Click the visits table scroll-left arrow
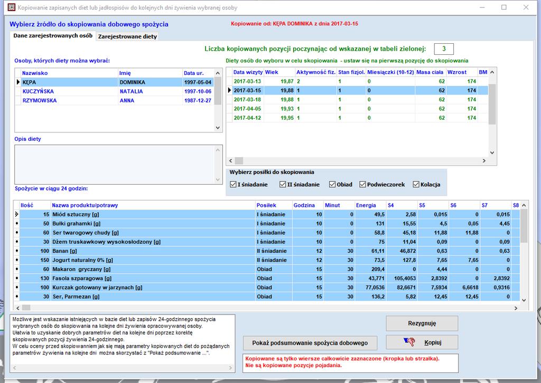The height and width of the screenshot is (383, 541). tap(231, 160)
